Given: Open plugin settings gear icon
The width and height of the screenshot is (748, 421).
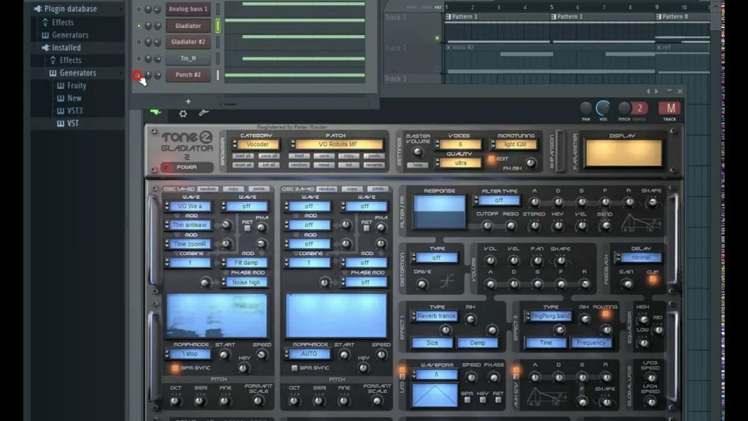Looking at the screenshot, I should pos(183,113).
